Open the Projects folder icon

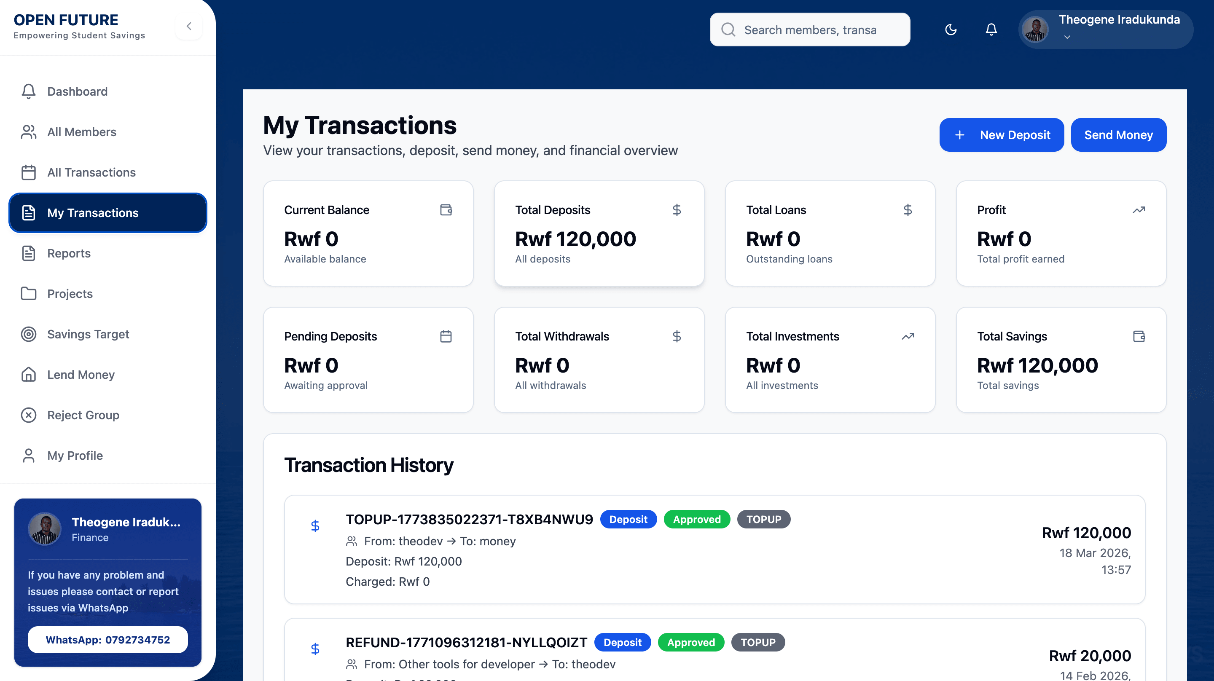click(x=28, y=294)
